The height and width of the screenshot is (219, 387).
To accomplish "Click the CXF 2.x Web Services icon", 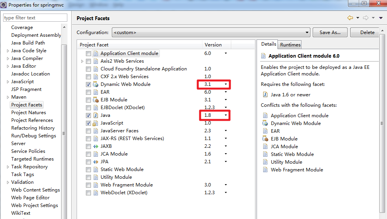I will click(96, 77).
